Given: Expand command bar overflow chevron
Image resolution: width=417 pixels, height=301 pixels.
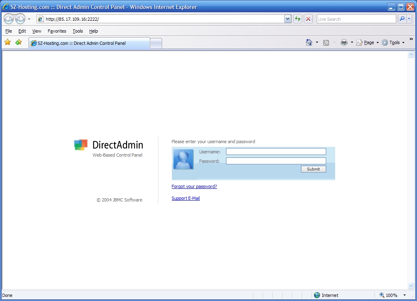Looking at the screenshot, I should [411, 39].
